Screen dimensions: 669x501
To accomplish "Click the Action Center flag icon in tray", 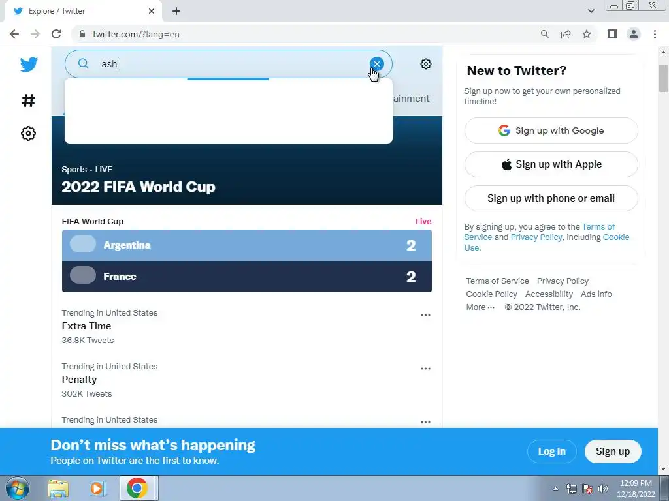I will click(x=587, y=489).
